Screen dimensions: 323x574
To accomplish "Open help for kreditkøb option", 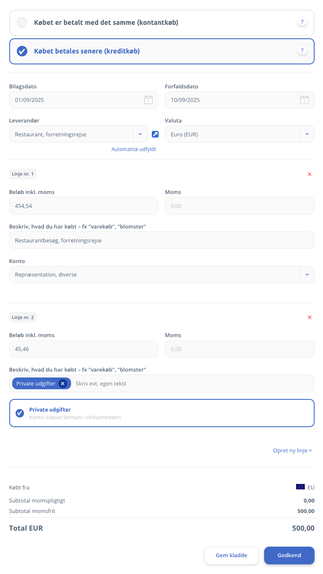I will (302, 50).
